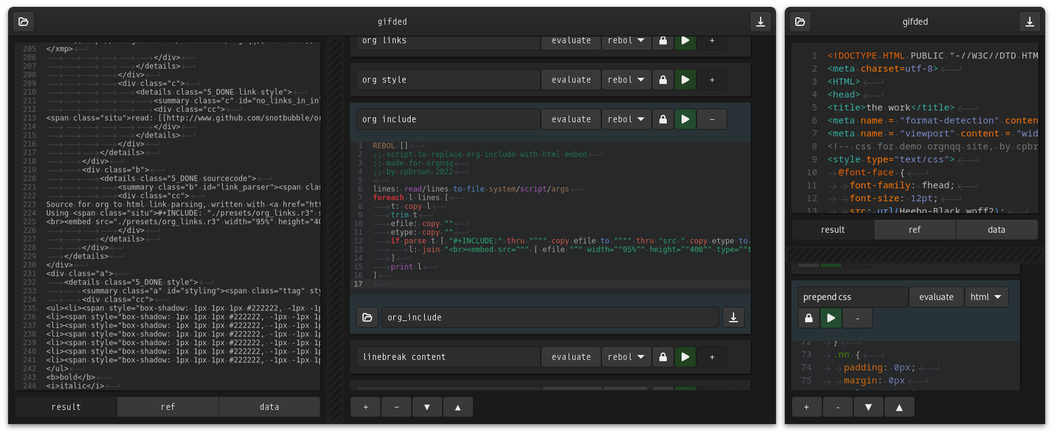Remove a block in the prepend css window footer

click(x=838, y=407)
